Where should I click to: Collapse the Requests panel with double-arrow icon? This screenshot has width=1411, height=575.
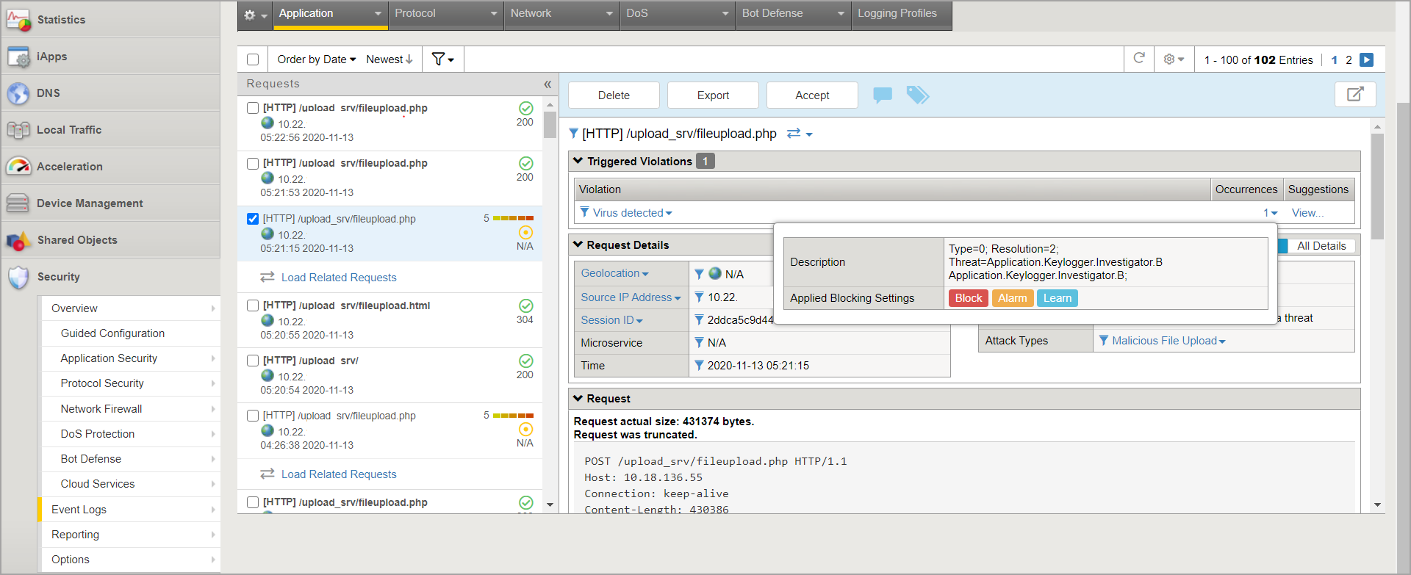tap(547, 84)
